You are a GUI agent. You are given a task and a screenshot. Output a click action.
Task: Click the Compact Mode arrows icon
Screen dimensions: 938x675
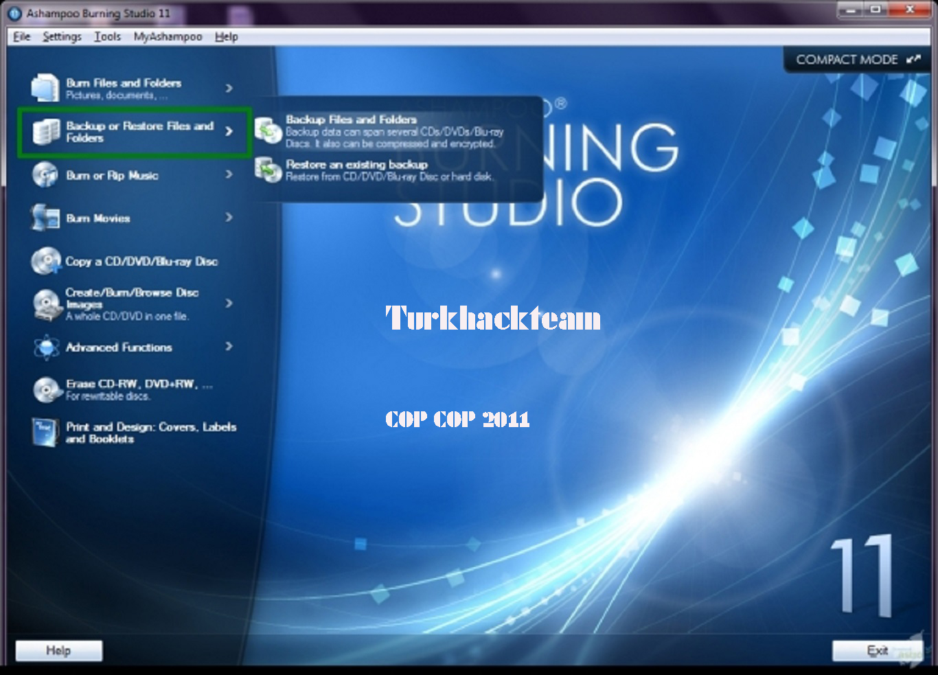coord(913,60)
